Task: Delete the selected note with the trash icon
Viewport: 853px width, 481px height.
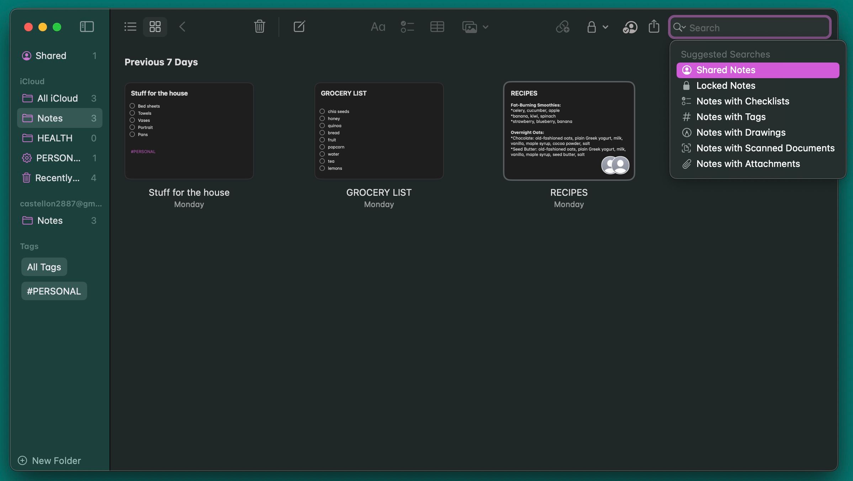Action: click(259, 27)
